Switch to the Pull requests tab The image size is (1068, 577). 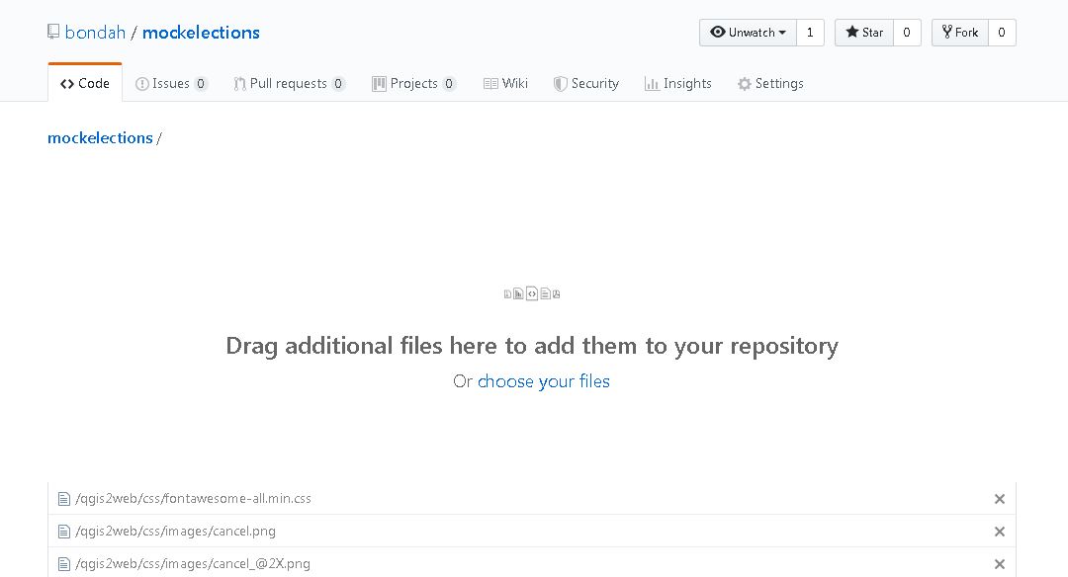(289, 84)
